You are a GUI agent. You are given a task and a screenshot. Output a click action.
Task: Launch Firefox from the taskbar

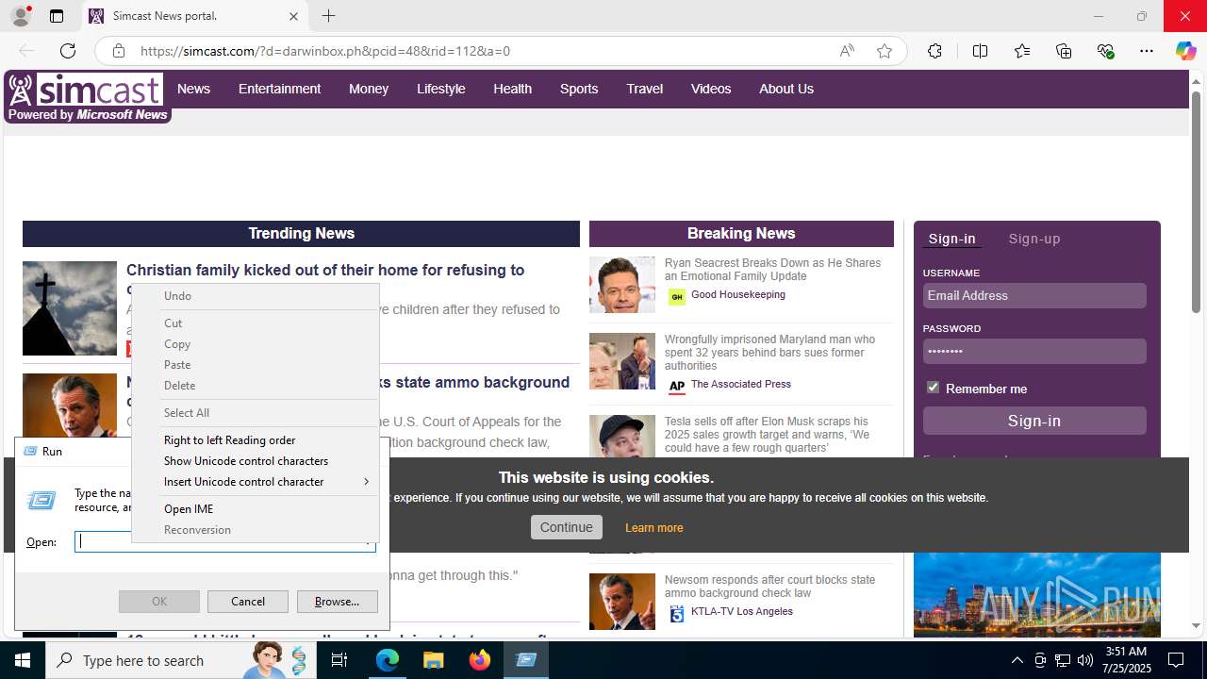479,660
